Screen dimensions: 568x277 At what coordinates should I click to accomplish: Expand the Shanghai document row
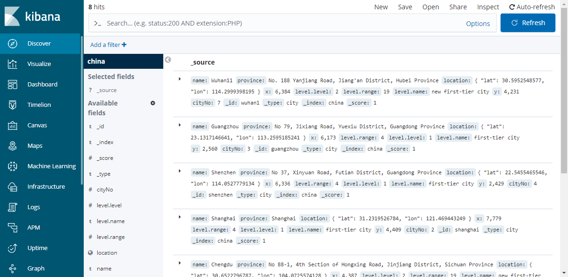click(x=180, y=217)
